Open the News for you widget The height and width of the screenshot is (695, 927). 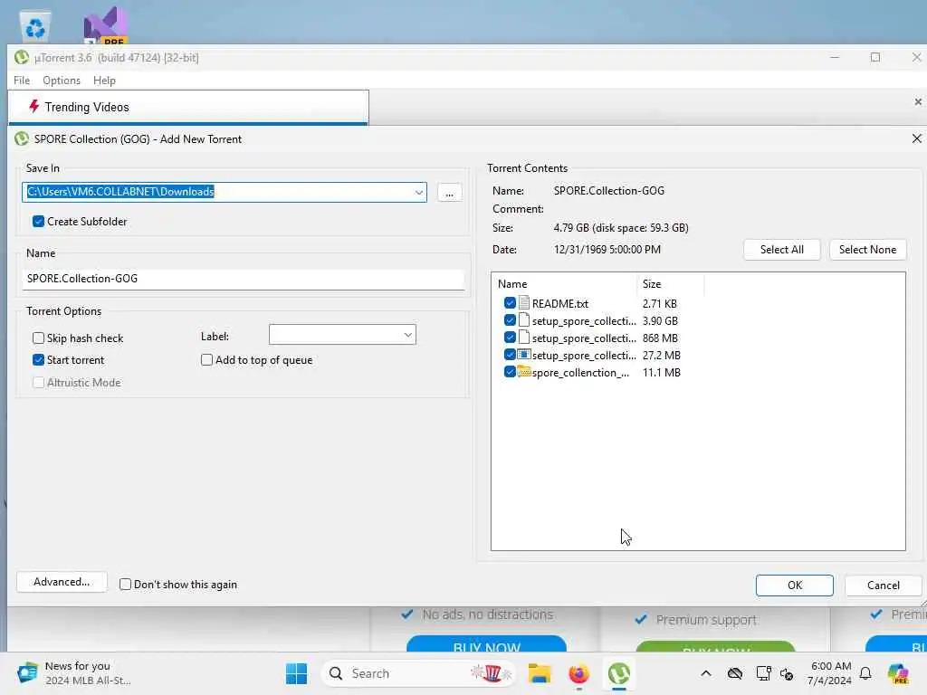point(74,673)
